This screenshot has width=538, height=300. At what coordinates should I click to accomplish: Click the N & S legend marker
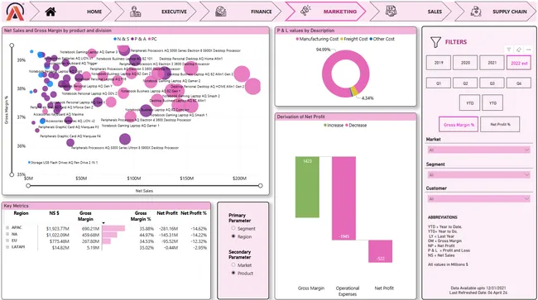click(x=115, y=39)
